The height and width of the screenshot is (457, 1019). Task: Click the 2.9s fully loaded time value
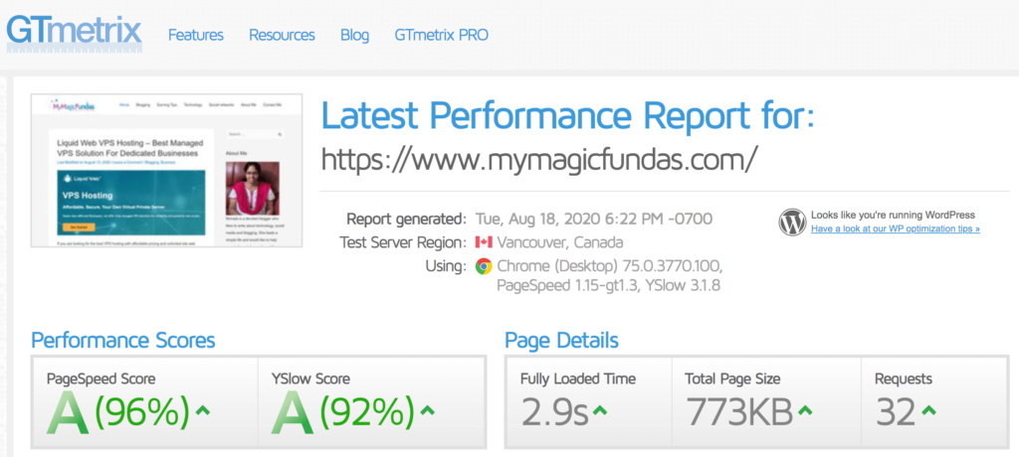coord(554,413)
